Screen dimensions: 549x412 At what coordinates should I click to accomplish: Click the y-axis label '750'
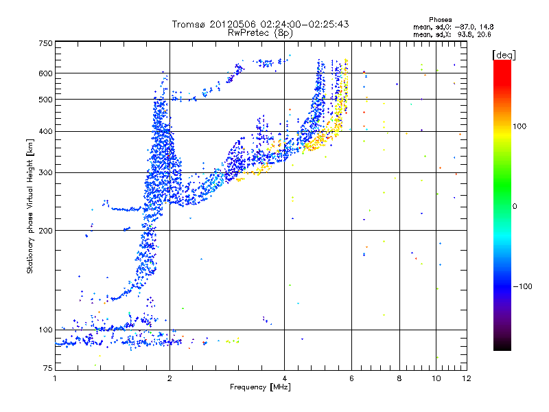pyautogui.click(x=45, y=43)
